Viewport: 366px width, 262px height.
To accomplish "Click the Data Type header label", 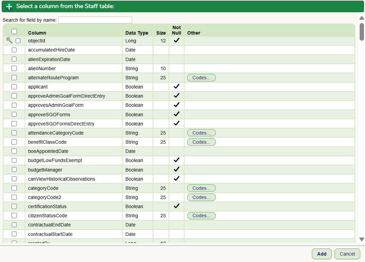I will coord(137,33).
